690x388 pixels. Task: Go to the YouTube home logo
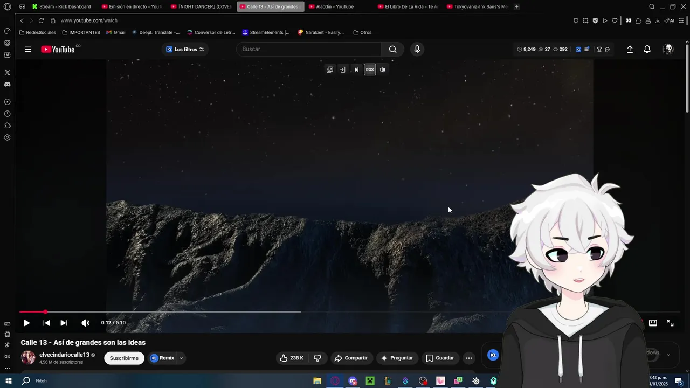[x=58, y=49]
